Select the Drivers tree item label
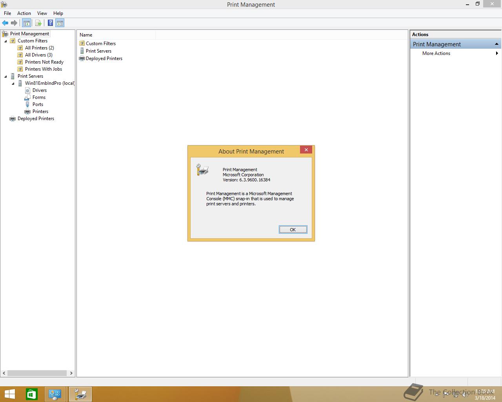The height and width of the screenshot is (402, 502). (x=40, y=90)
